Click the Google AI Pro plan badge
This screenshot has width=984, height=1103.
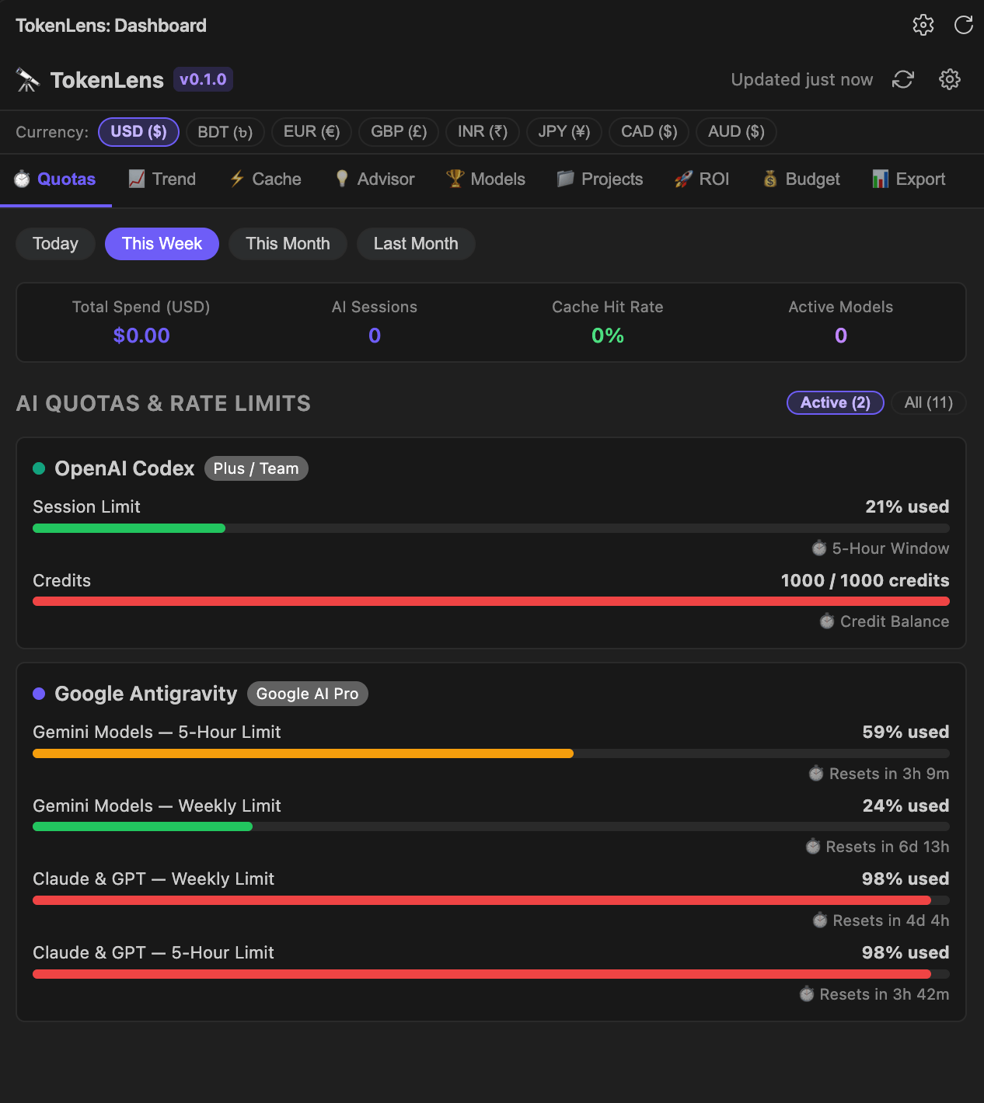308,694
